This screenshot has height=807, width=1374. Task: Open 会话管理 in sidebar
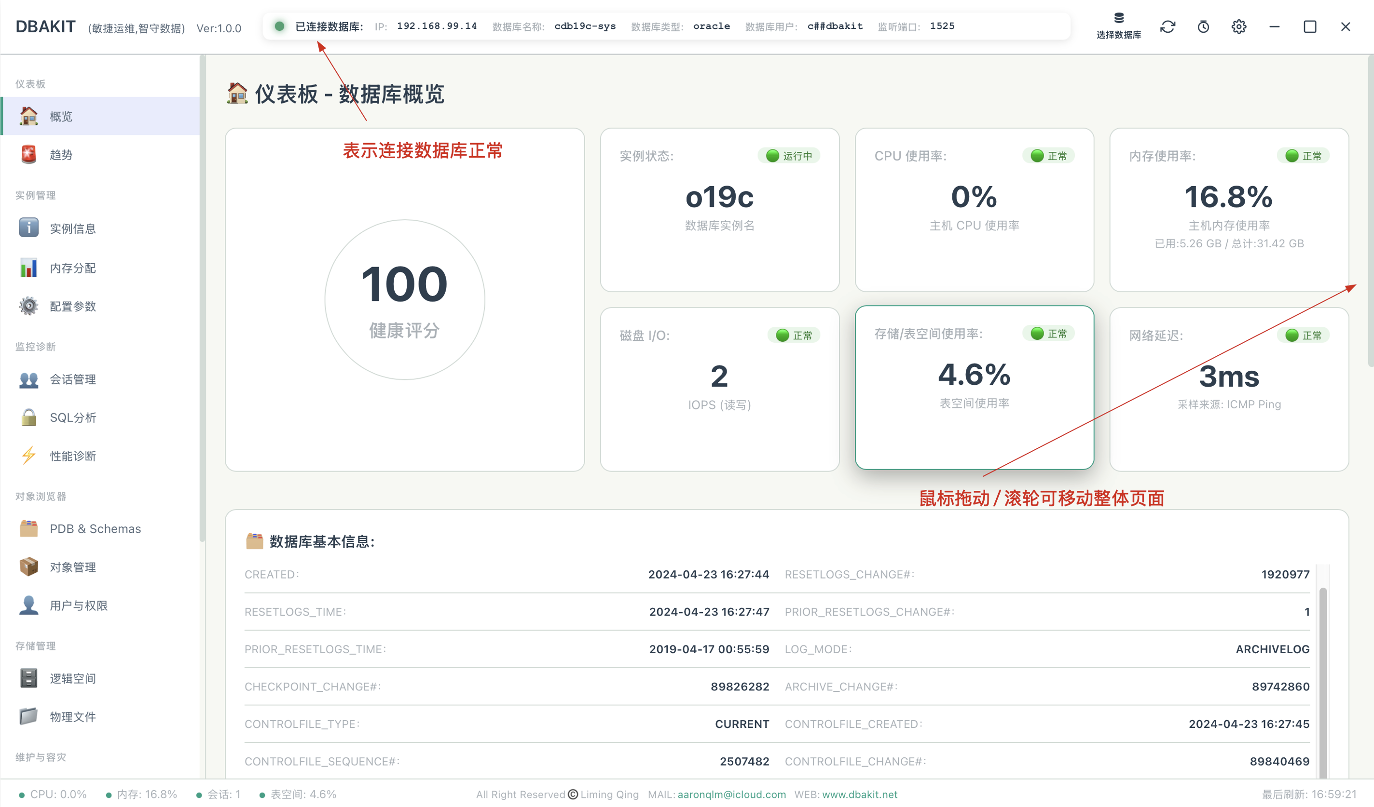pyautogui.click(x=101, y=379)
